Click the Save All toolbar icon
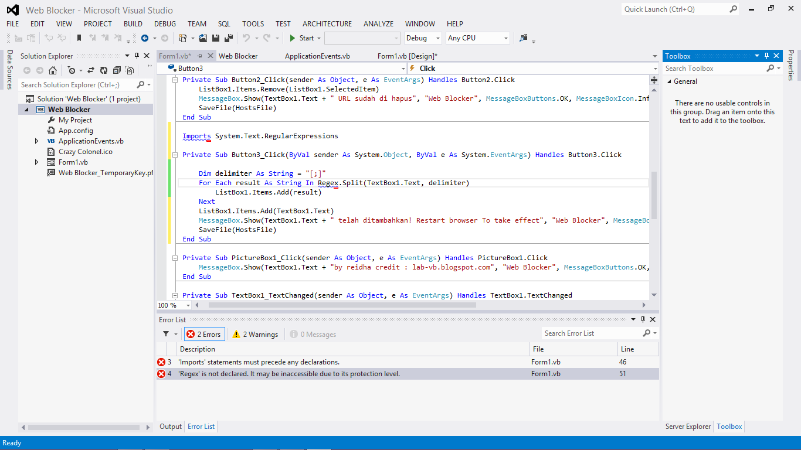This screenshot has height=450, width=801. (228, 38)
